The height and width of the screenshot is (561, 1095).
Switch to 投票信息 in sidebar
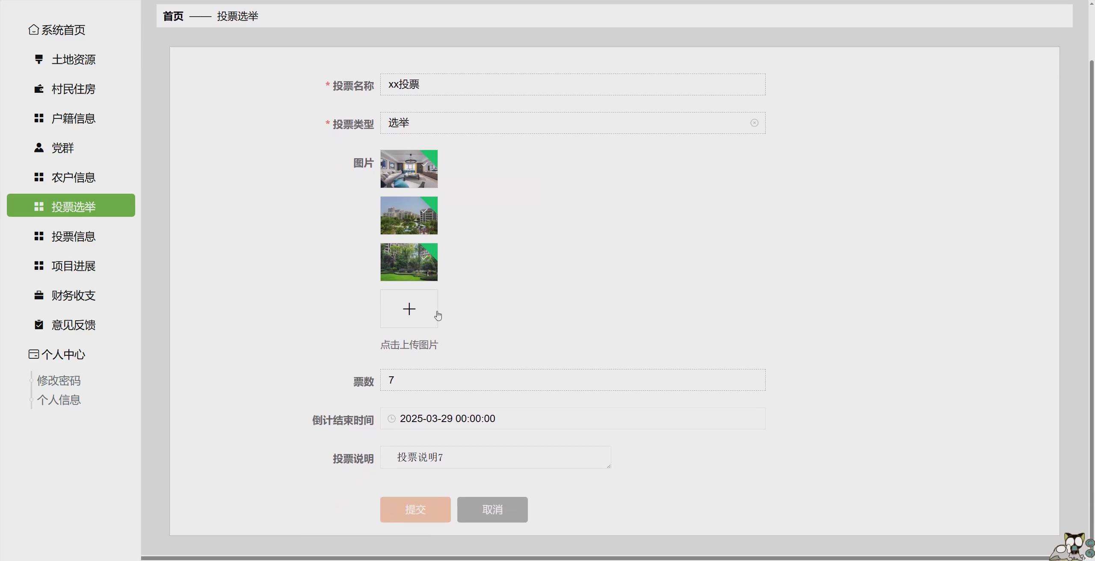pyautogui.click(x=73, y=236)
